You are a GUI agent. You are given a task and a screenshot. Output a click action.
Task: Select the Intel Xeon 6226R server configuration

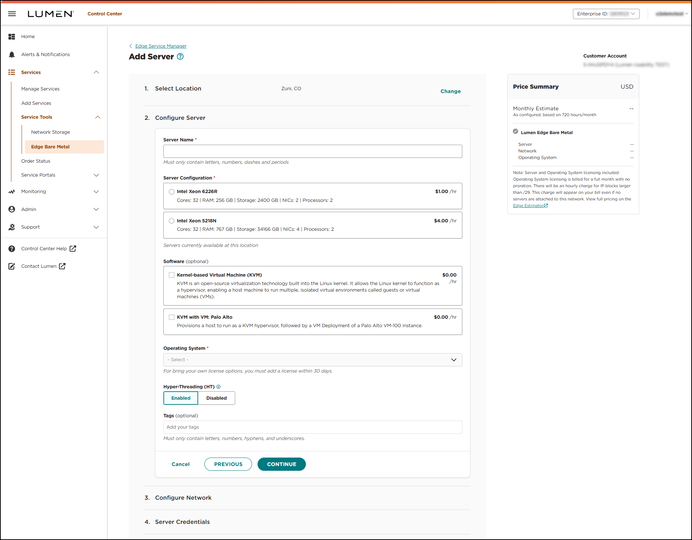coord(171,191)
